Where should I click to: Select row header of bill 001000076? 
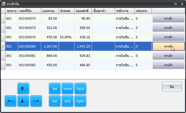(x=3, y=37)
